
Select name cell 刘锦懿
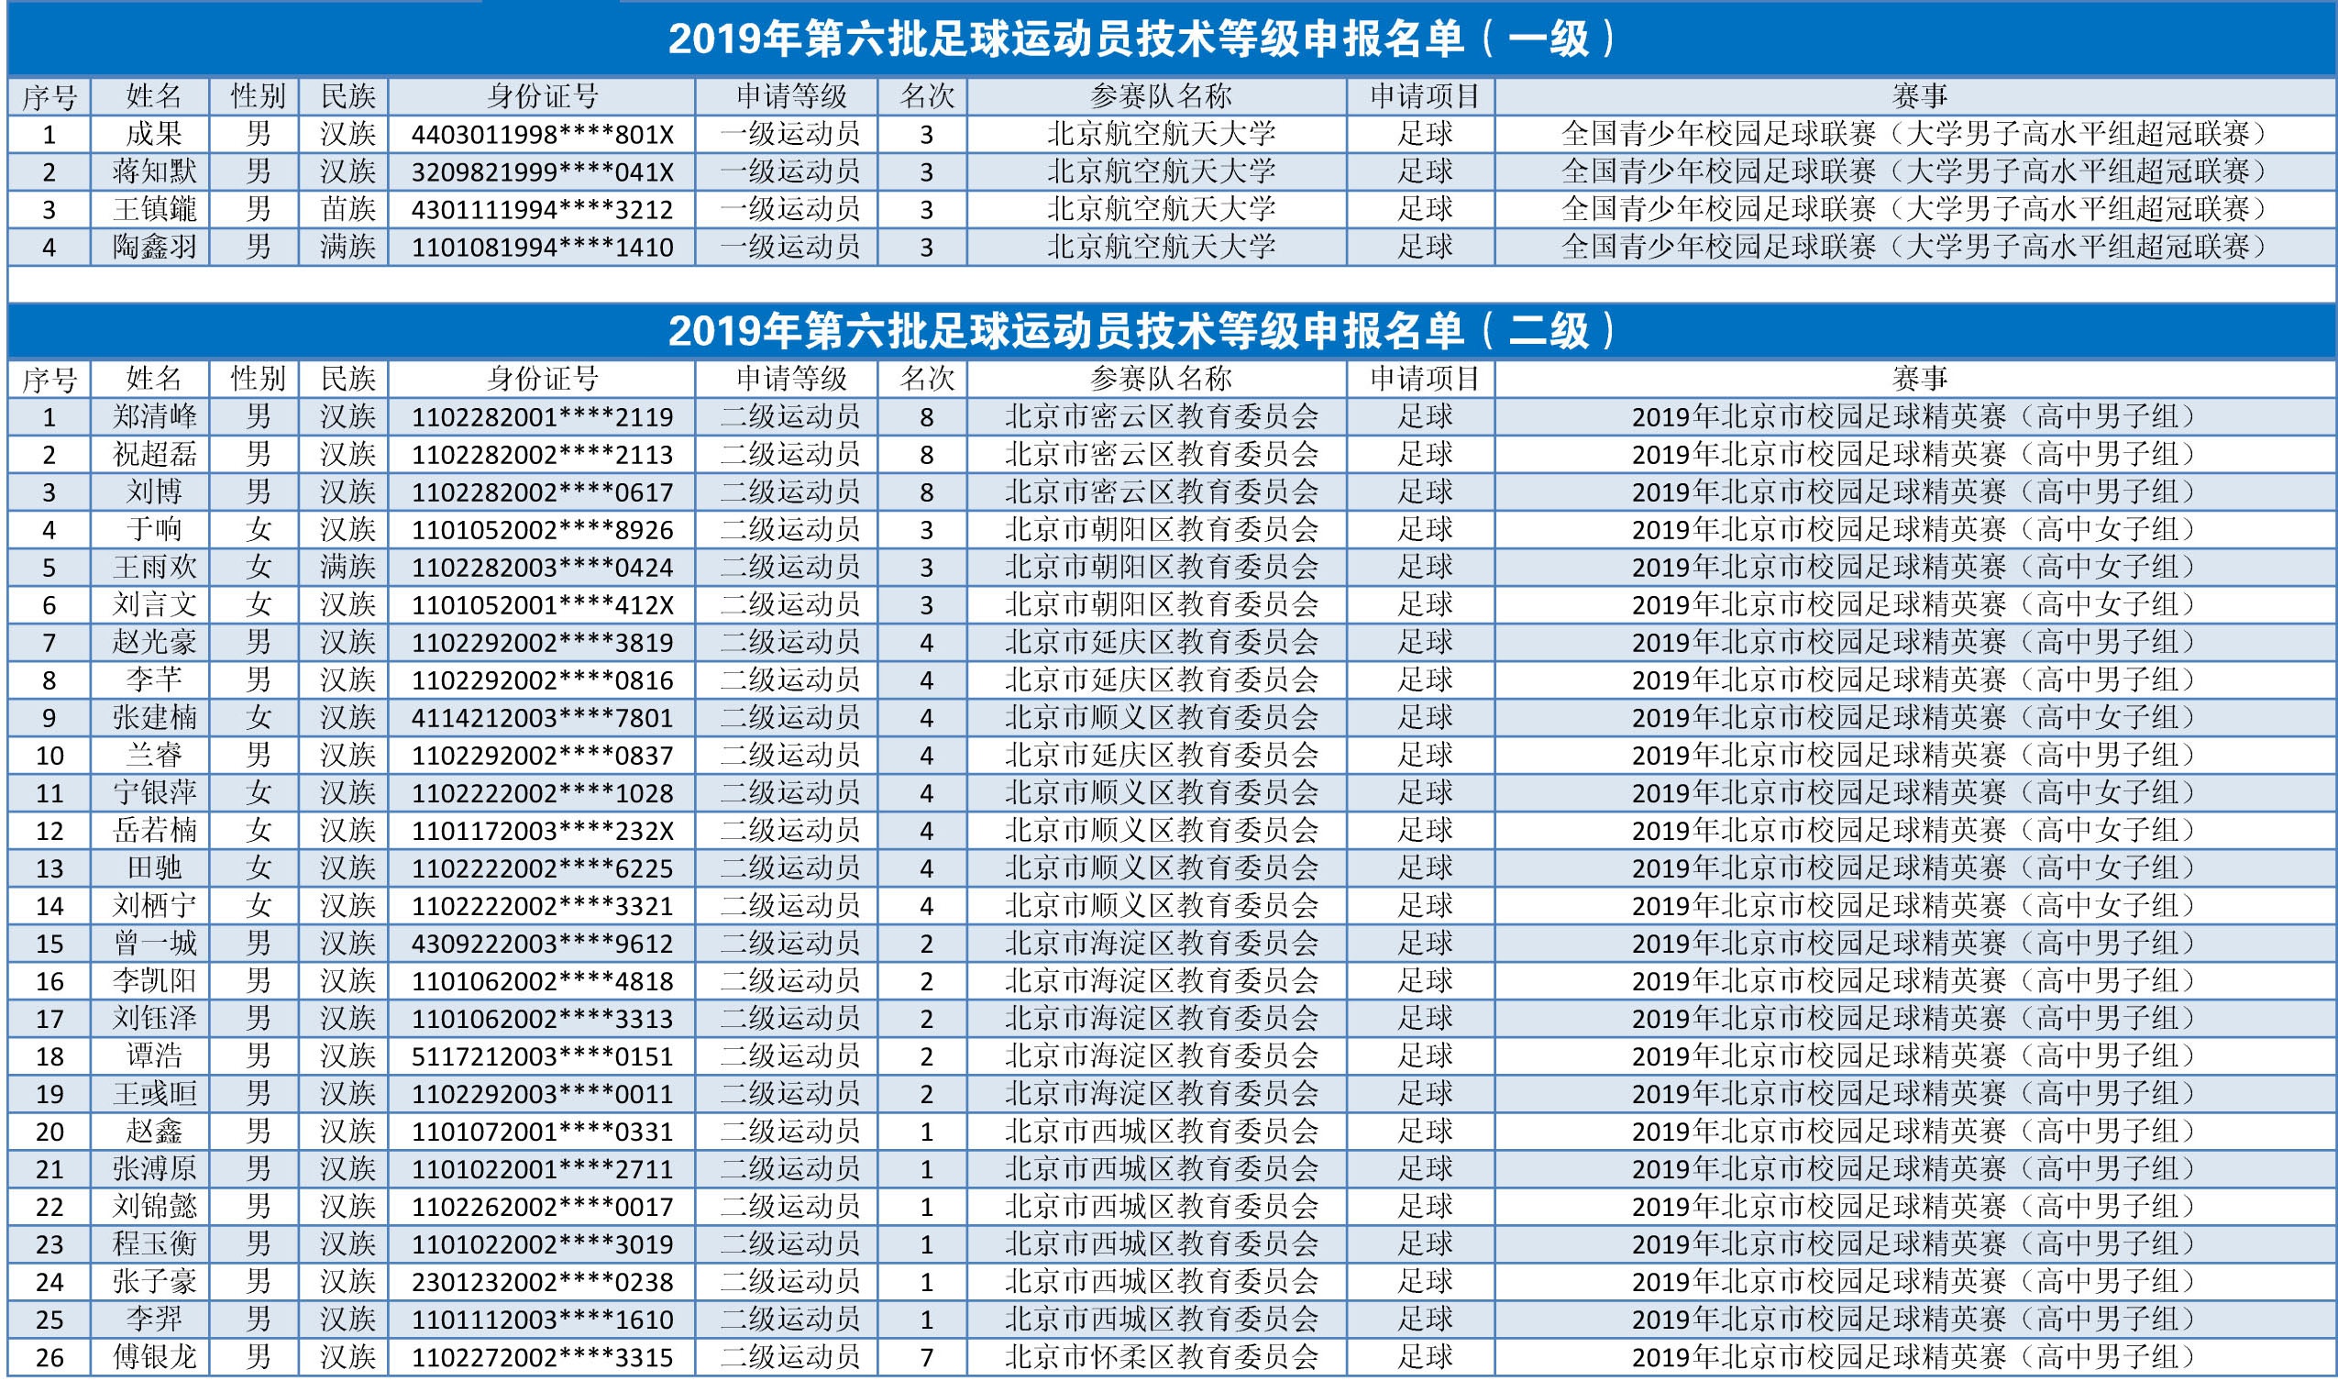[153, 1207]
